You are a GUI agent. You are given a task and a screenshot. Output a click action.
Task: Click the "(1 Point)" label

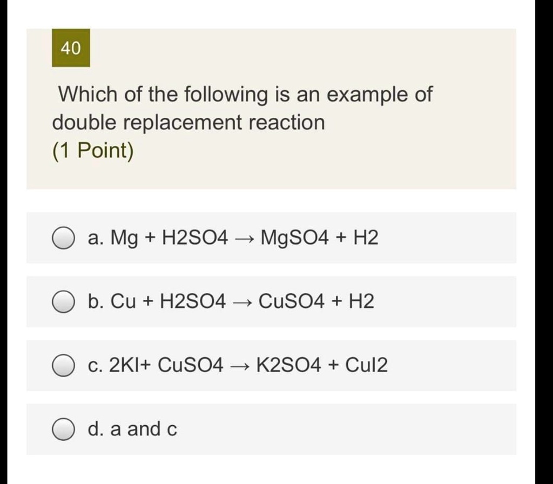pos(92,151)
